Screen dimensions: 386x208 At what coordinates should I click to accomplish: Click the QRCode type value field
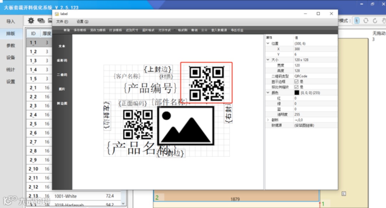click(315, 76)
